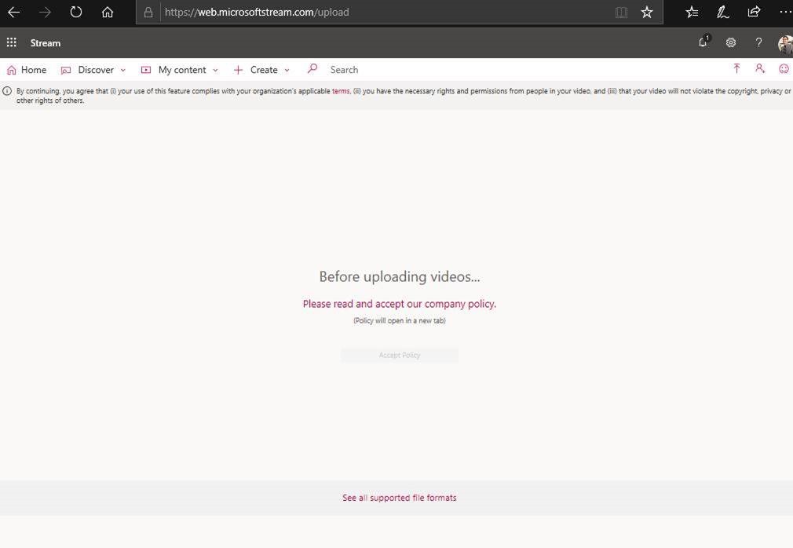Open Stream settings gear icon
793x548 pixels.
click(731, 43)
